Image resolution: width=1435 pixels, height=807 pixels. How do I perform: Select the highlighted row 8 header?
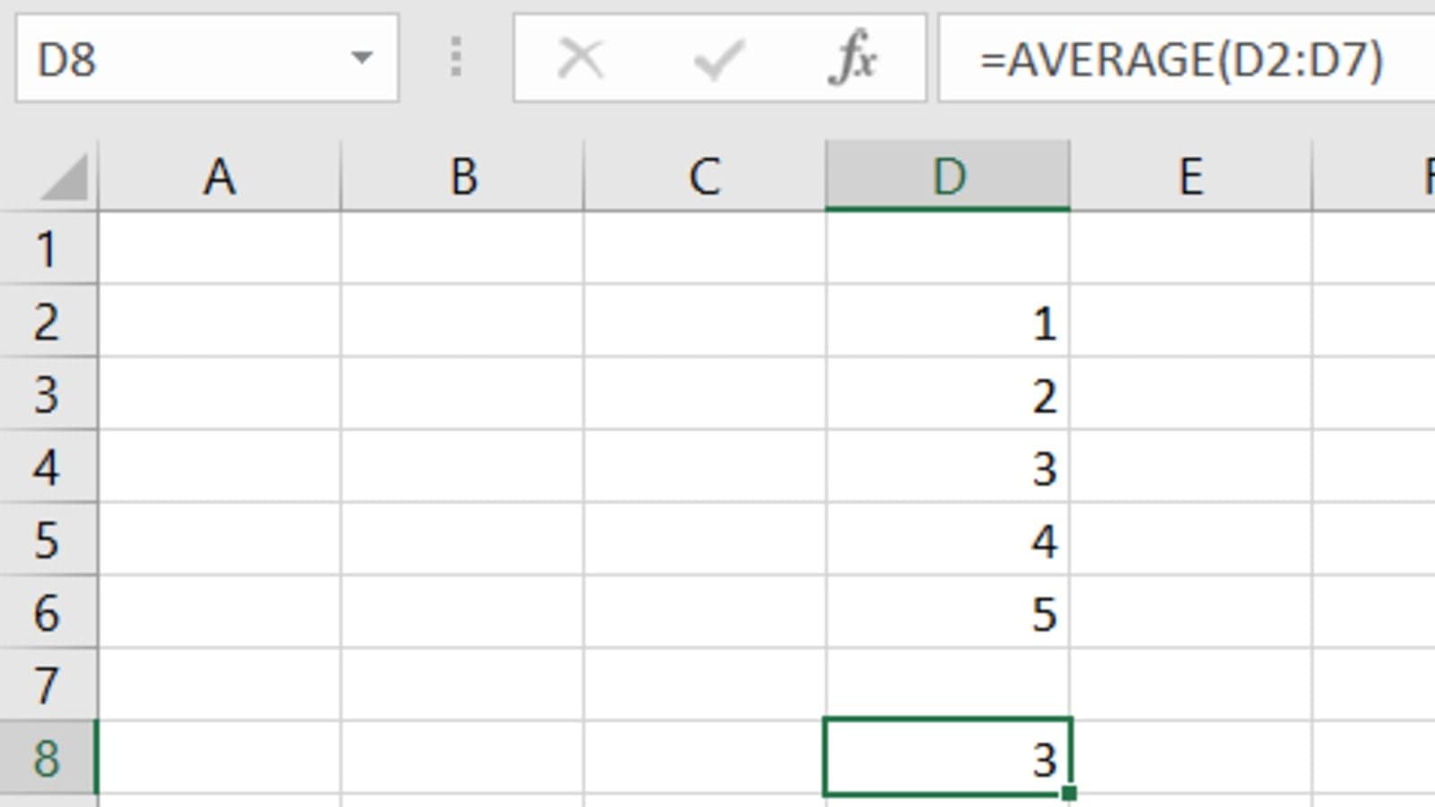(48, 759)
